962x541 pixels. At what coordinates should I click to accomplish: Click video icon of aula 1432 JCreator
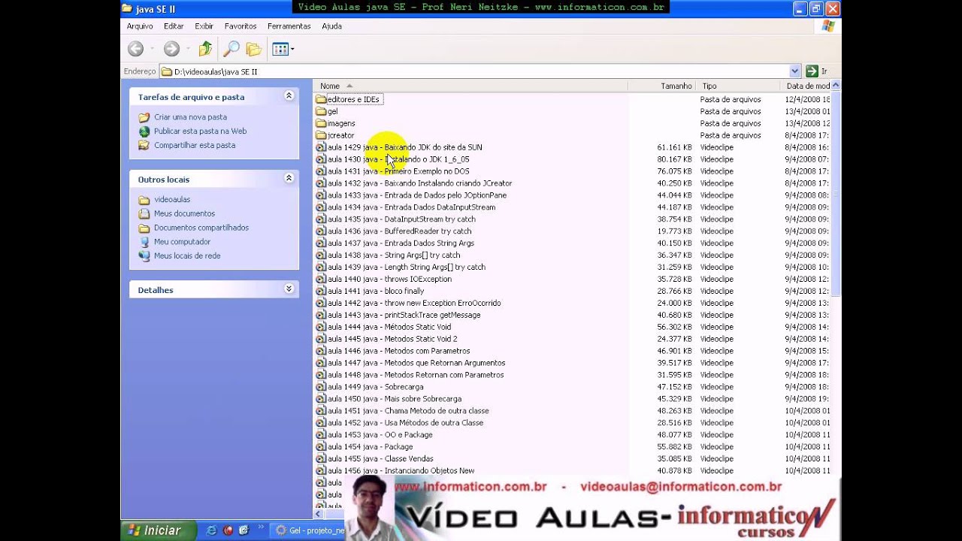pos(321,183)
